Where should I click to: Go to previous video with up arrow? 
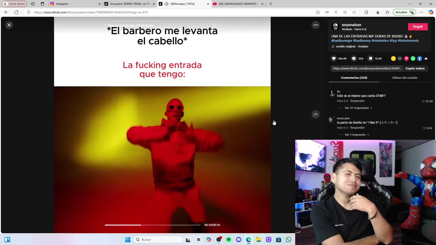[315, 115]
